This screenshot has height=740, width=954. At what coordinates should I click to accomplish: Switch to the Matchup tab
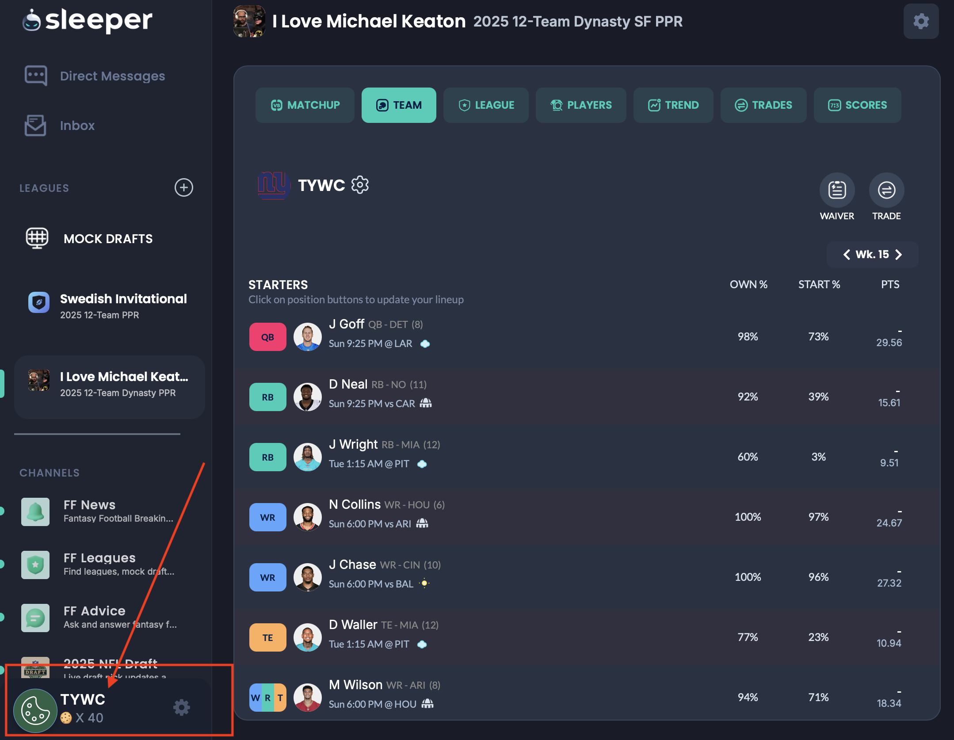(305, 105)
